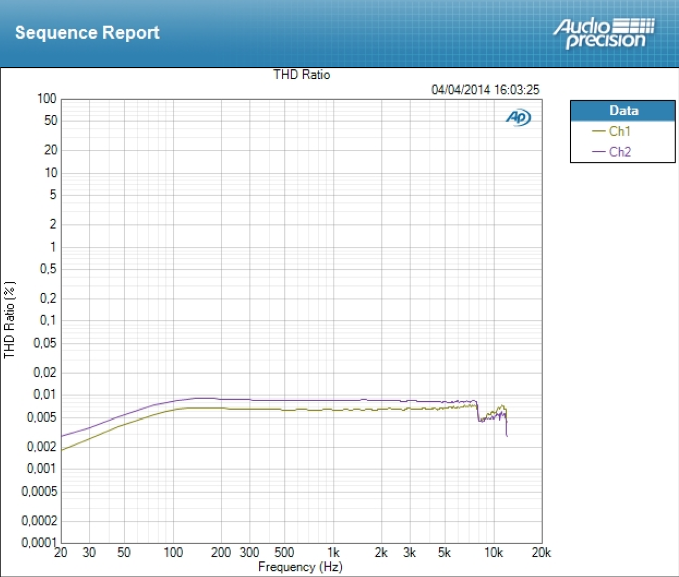Click the 1k tick on frequency axis

333,552
